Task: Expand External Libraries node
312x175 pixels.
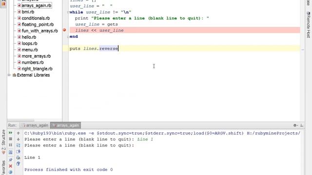Action: 9,75
